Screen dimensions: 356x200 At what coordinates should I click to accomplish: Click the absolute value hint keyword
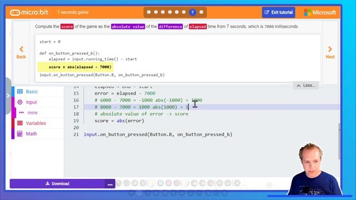coord(128,27)
